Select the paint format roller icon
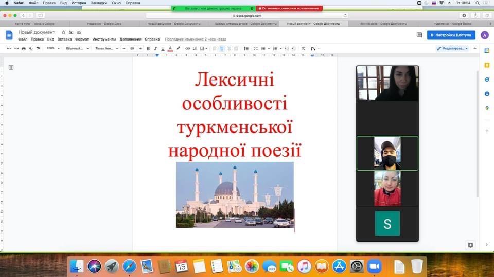The width and height of the screenshot is (494, 277). (38, 48)
